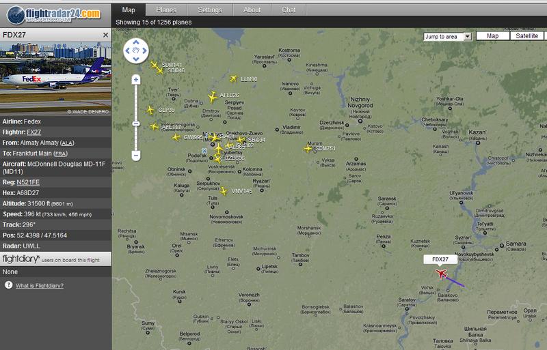Click the question mark help icon
Viewport: 547px width, 350px height.
tap(9, 285)
